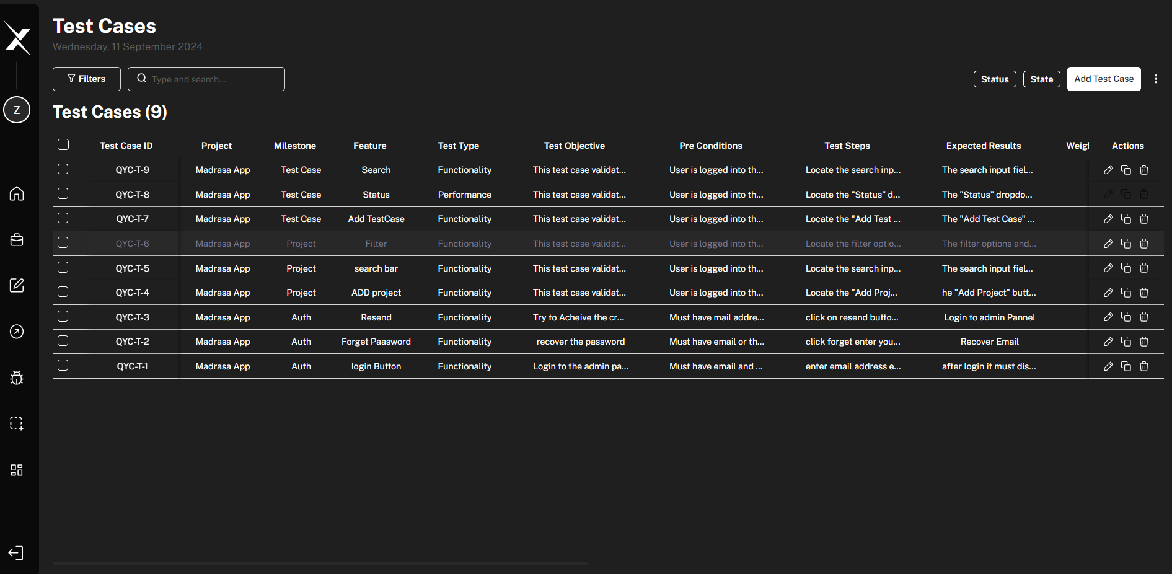Click the Project column header
Viewport: 1172px width, 574px height.
pos(216,146)
